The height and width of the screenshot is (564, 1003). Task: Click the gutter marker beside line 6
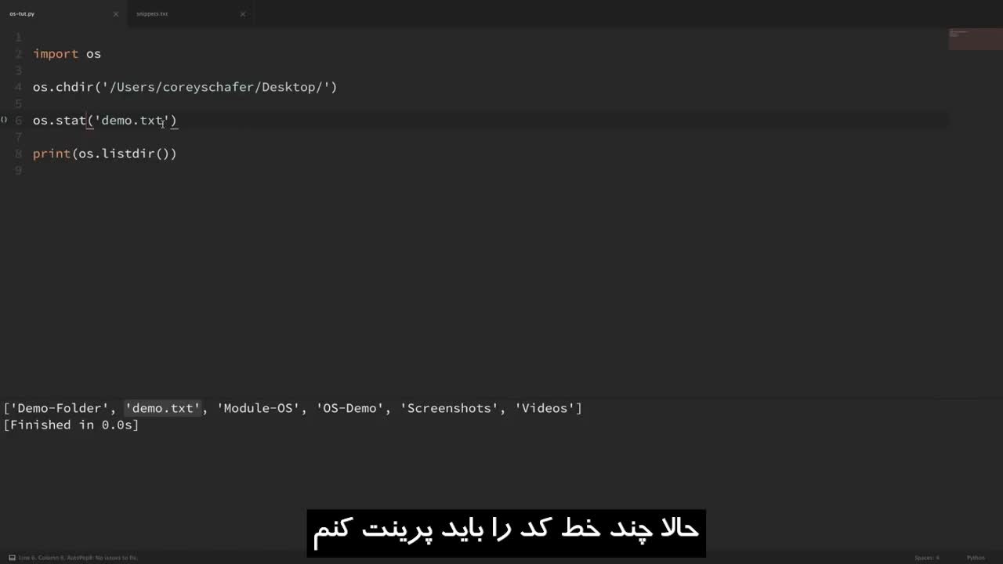(3, 120)
